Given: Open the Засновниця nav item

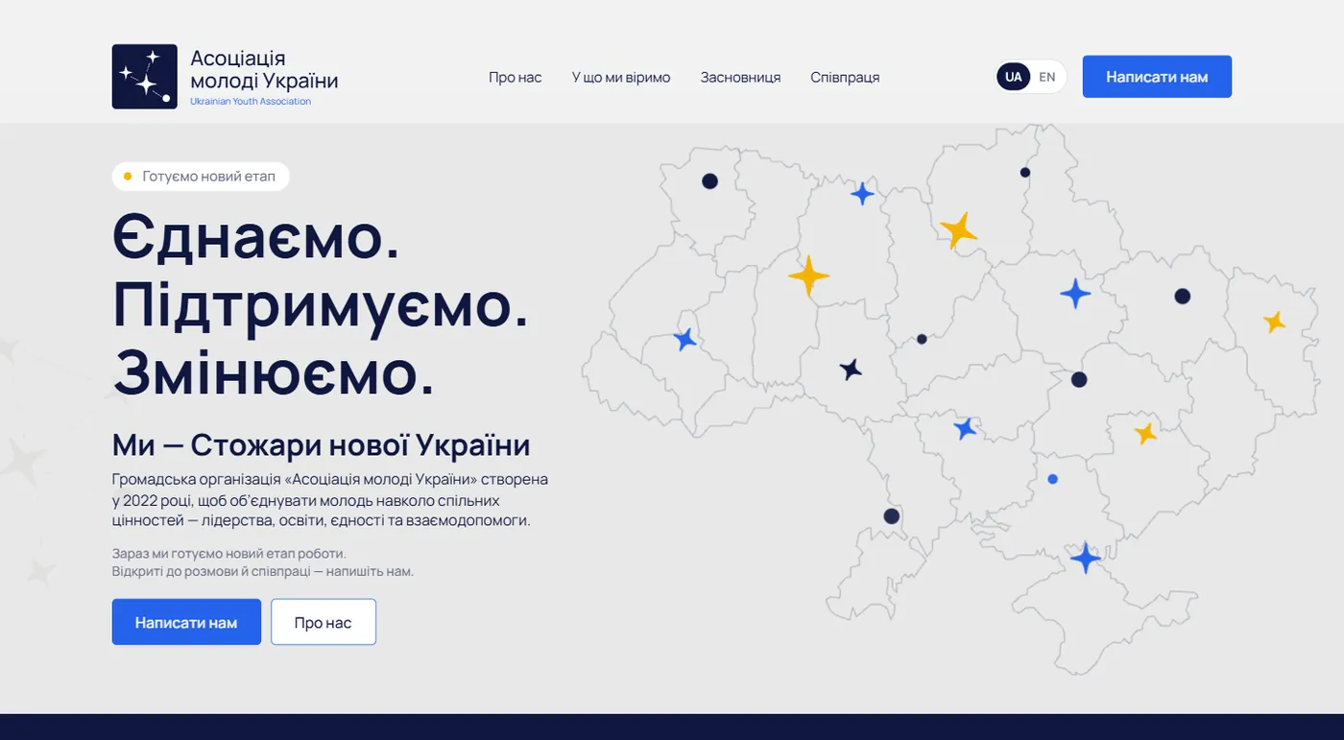Looking at the screenshot, I should [740, 77].
